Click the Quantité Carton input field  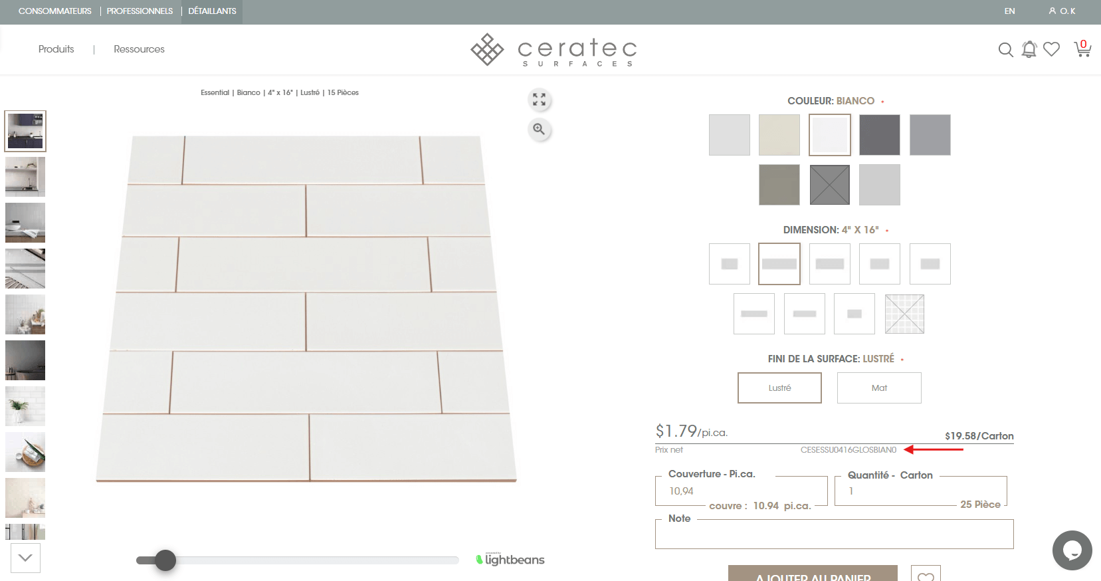[921, 491]
